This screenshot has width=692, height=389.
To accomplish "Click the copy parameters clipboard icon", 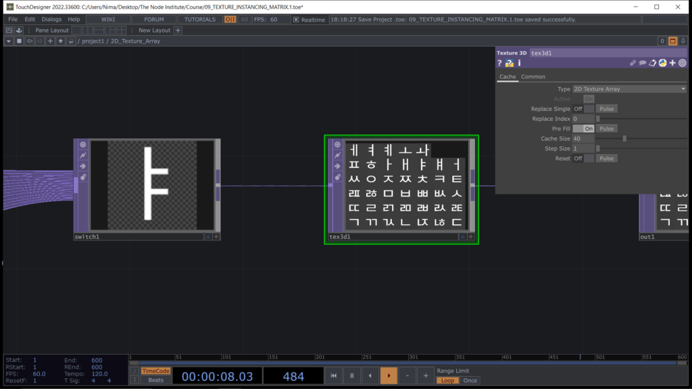I will [x=653, y=63].
